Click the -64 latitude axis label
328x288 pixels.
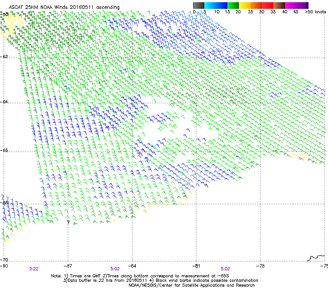tap(4, 102)
